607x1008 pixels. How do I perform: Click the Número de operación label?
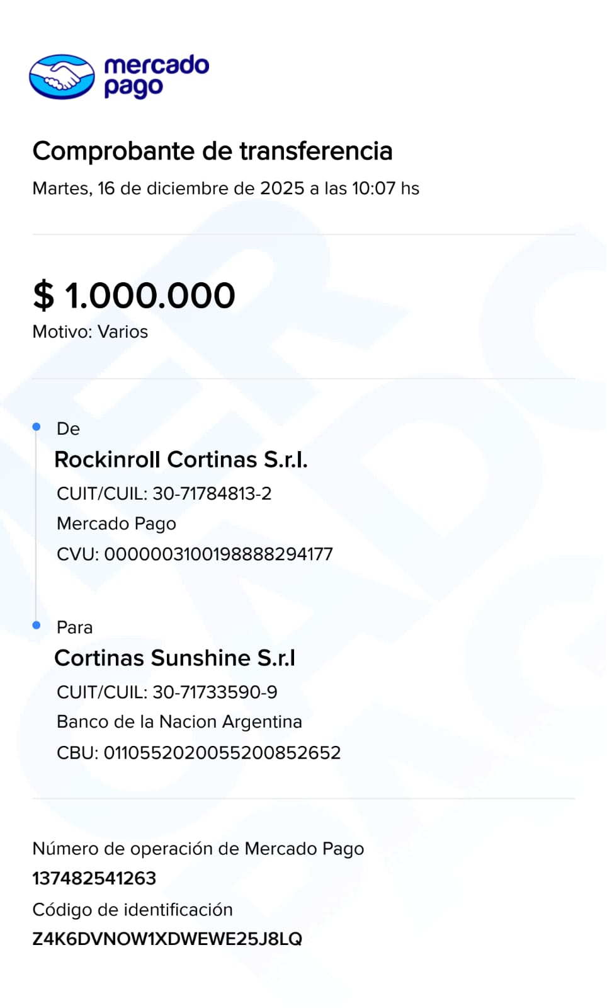198,849
